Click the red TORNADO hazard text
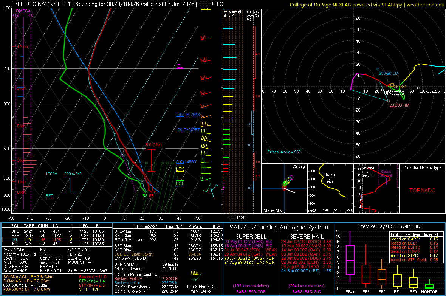Screen dimensions: 446x296 click(423, 191)
